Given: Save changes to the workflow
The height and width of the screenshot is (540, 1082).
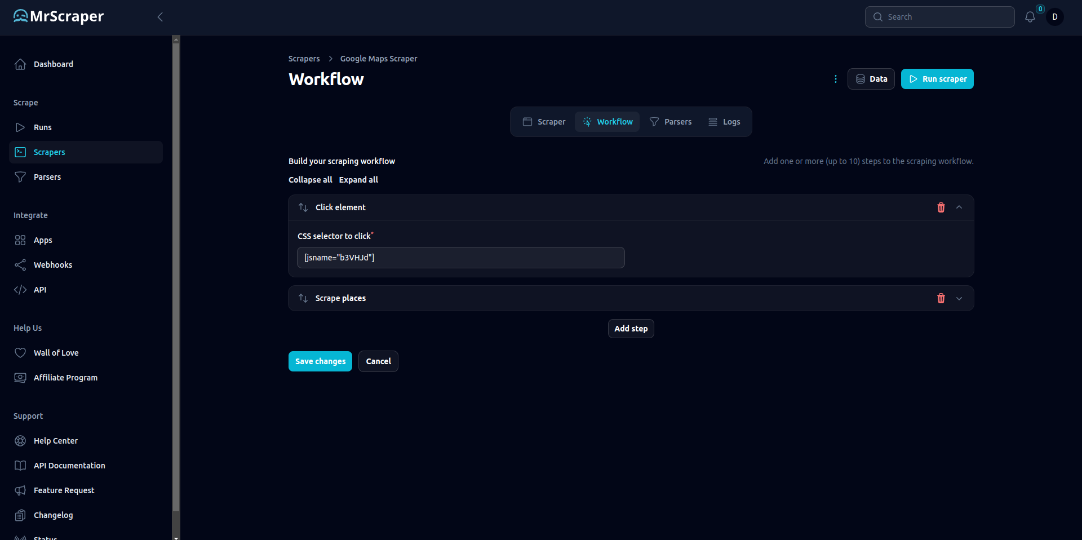Looking at the screenshot, I should point(320,361).
